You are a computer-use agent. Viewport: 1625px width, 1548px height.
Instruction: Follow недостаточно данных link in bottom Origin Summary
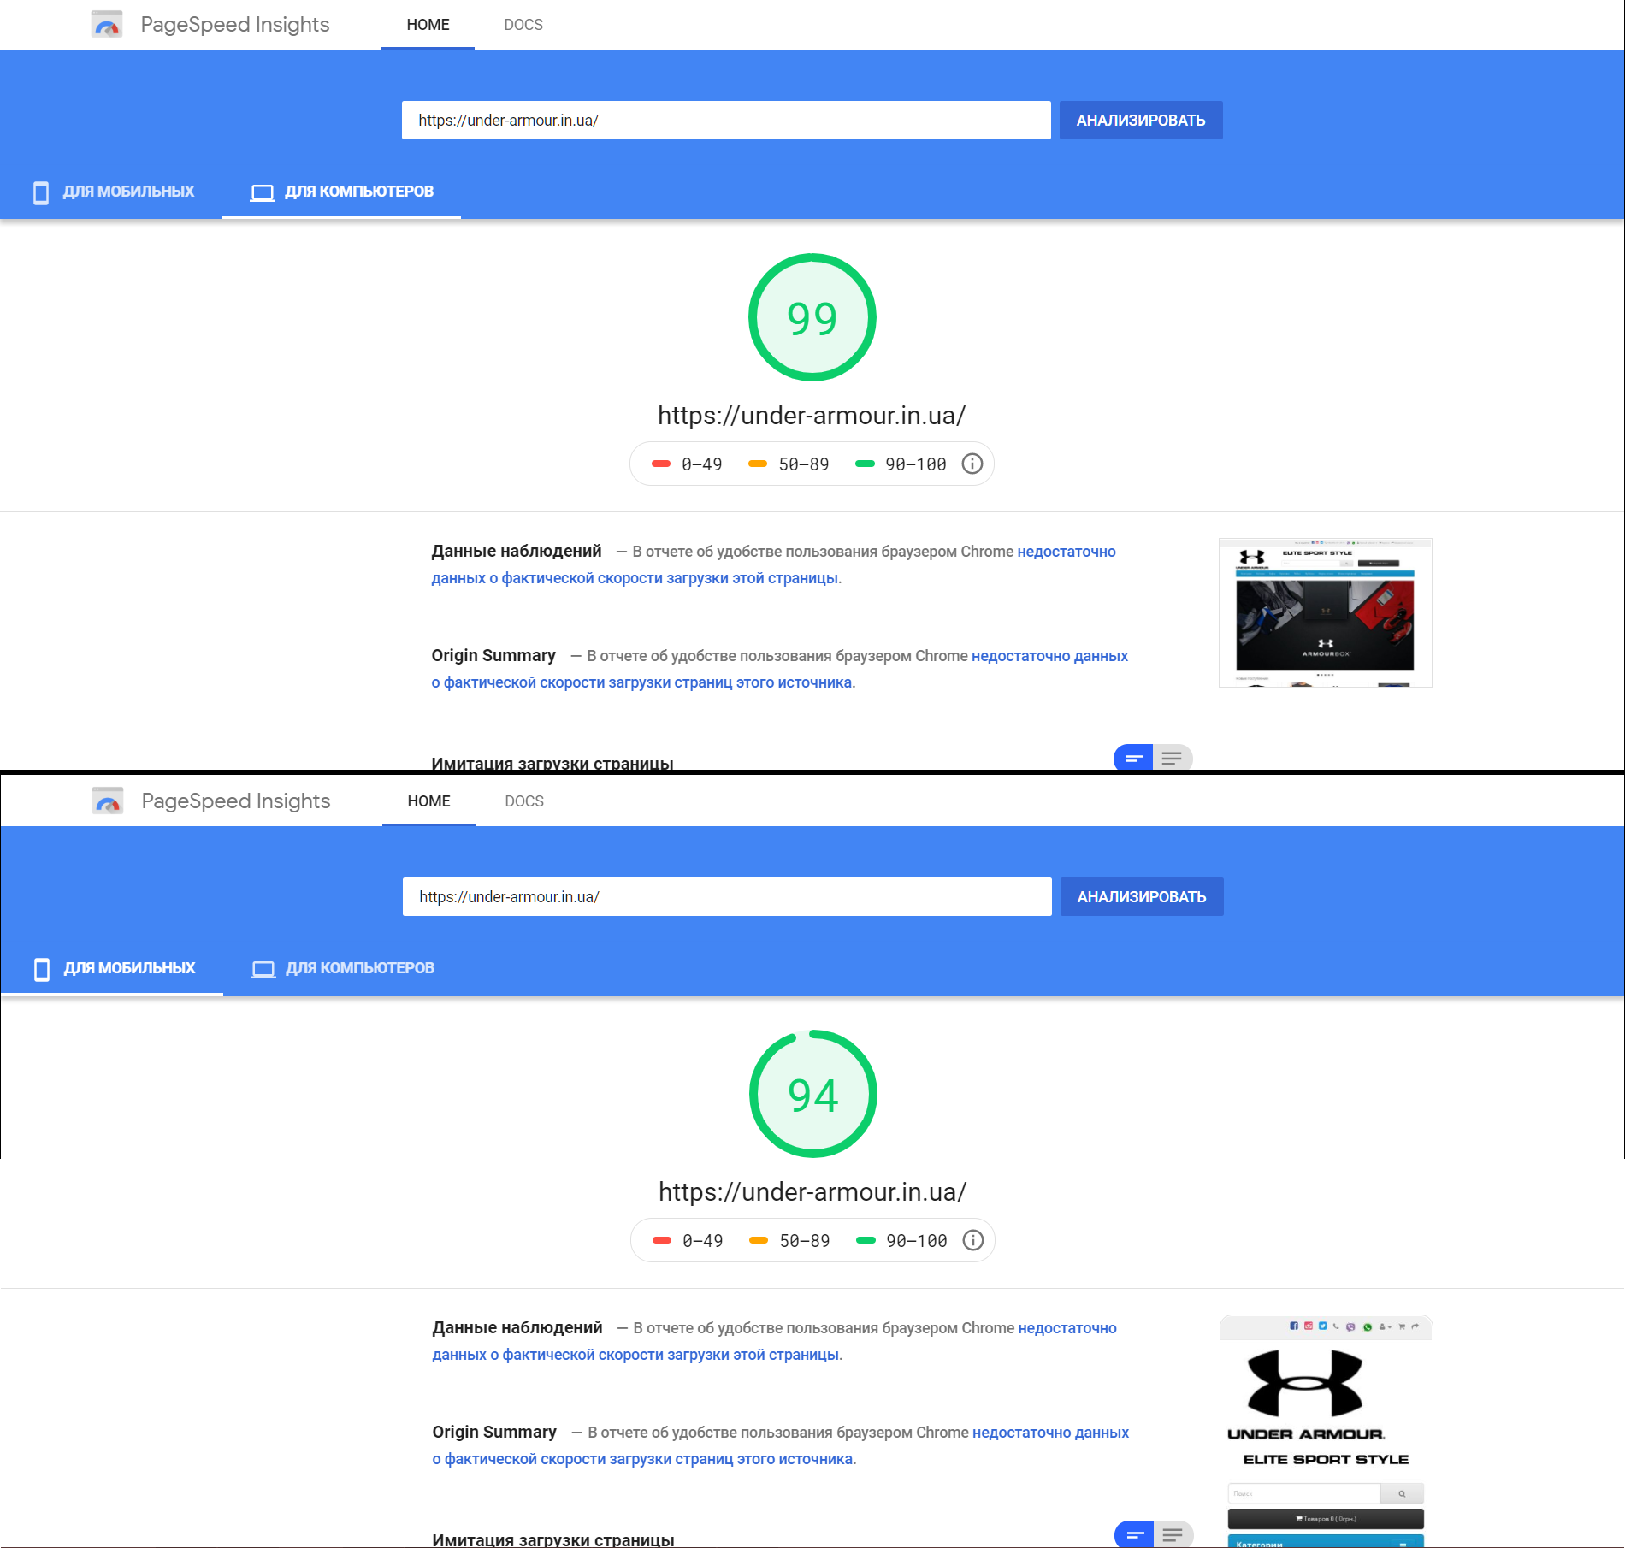pyautogui.click(x=780, y=1445)
